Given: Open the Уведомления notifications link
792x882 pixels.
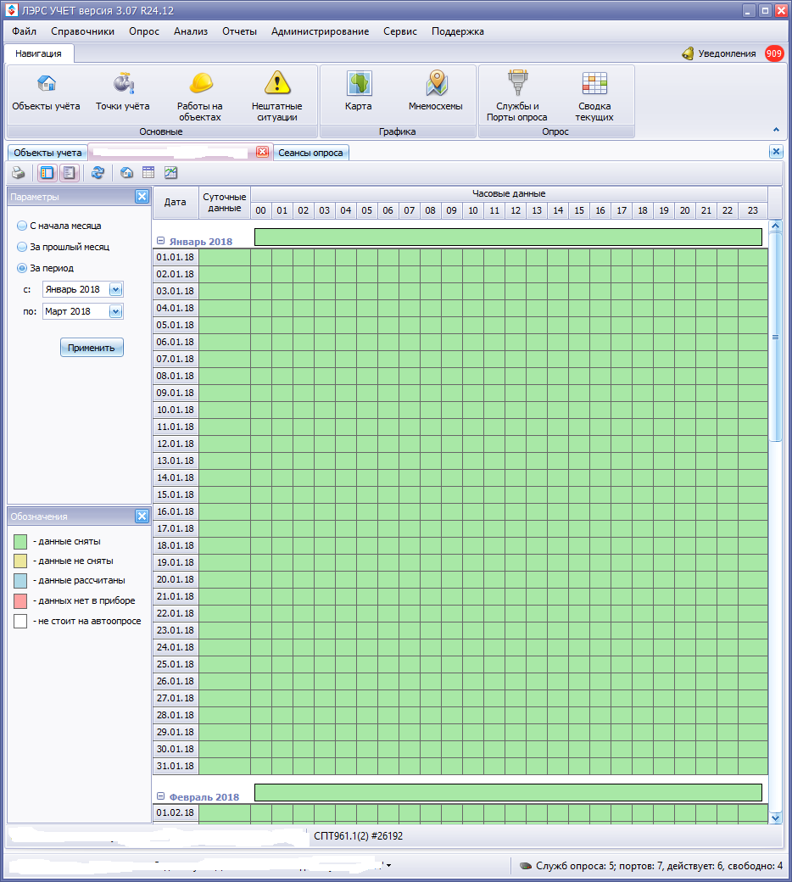Looking at the screenshot, I should coord(727,53).
